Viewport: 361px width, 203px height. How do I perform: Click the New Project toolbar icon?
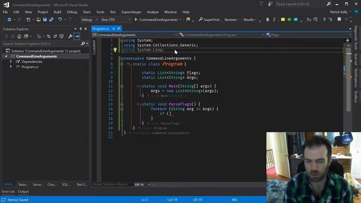click(29, 20)
